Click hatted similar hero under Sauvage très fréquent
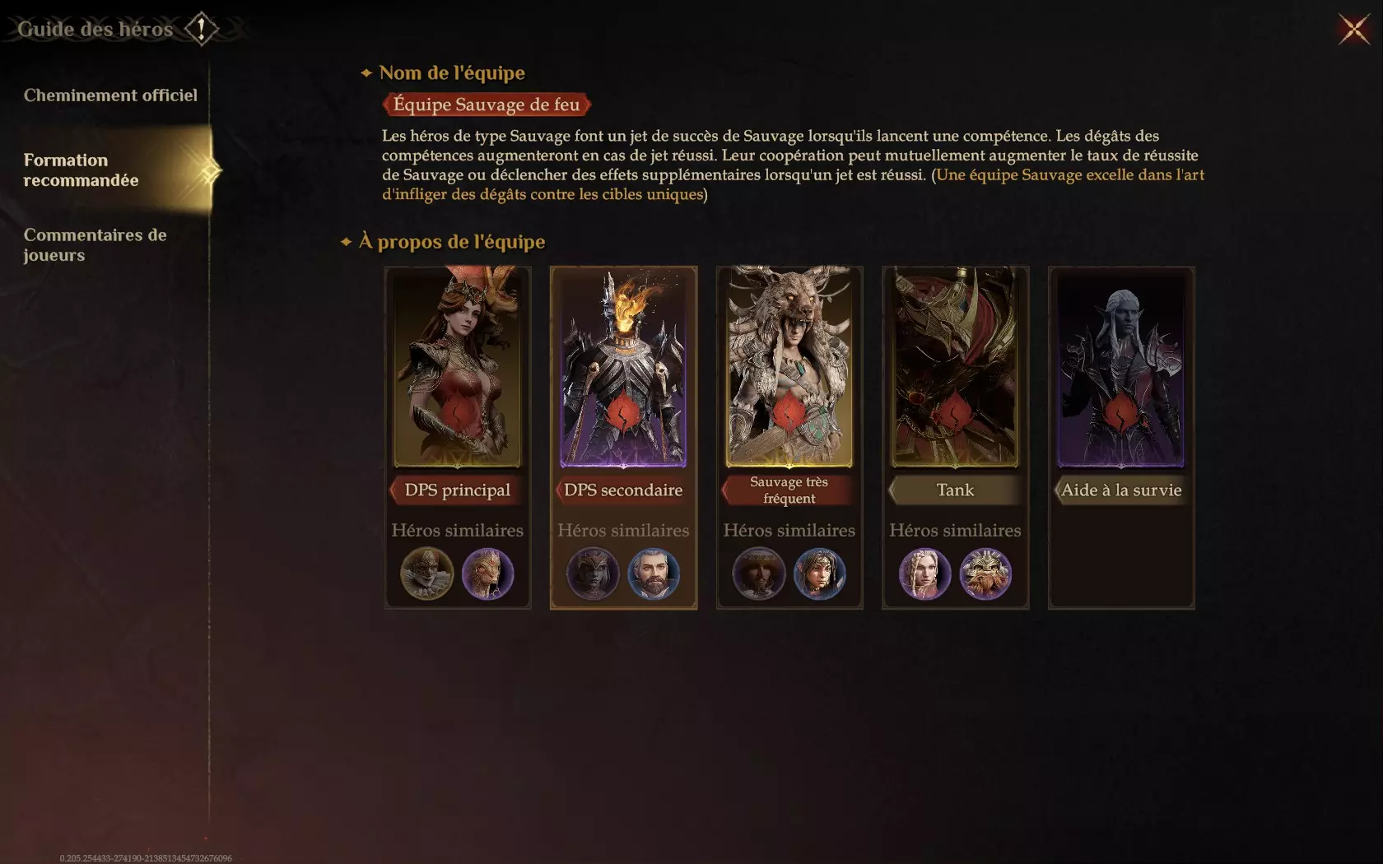1383x864 pixels. (759, 574)
